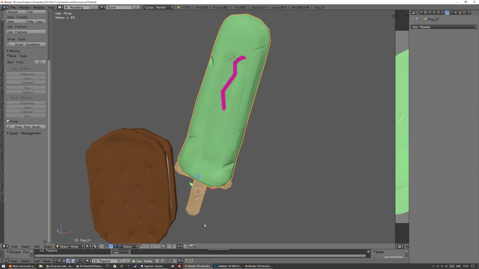The image size is (479, 269).
Task: Toggle the pin icon beside Pop_LP
Action: [413, 19]
